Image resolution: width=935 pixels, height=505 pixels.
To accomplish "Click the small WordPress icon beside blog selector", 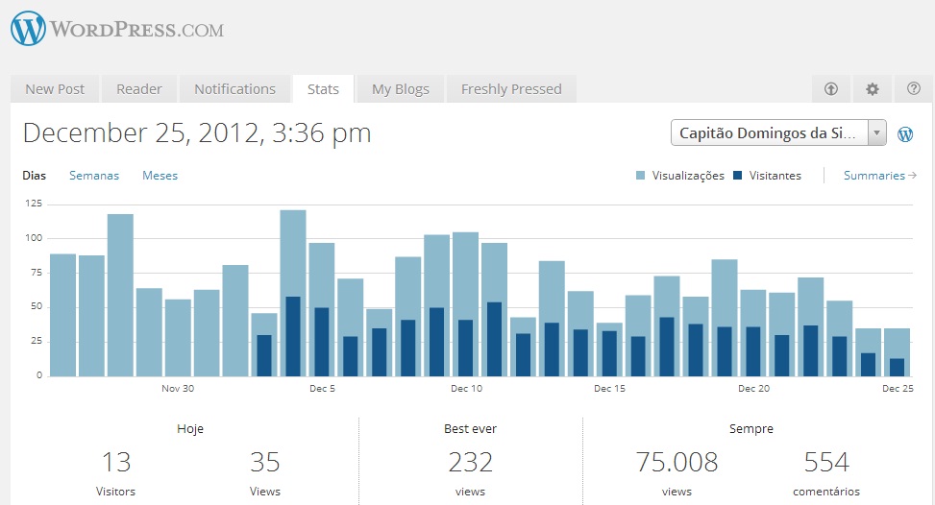I will tap(905, 134).
